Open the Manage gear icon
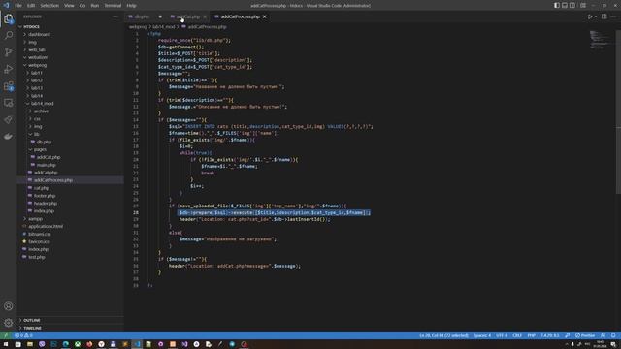This screenshot has width=621, height=349. click(9, 323)
